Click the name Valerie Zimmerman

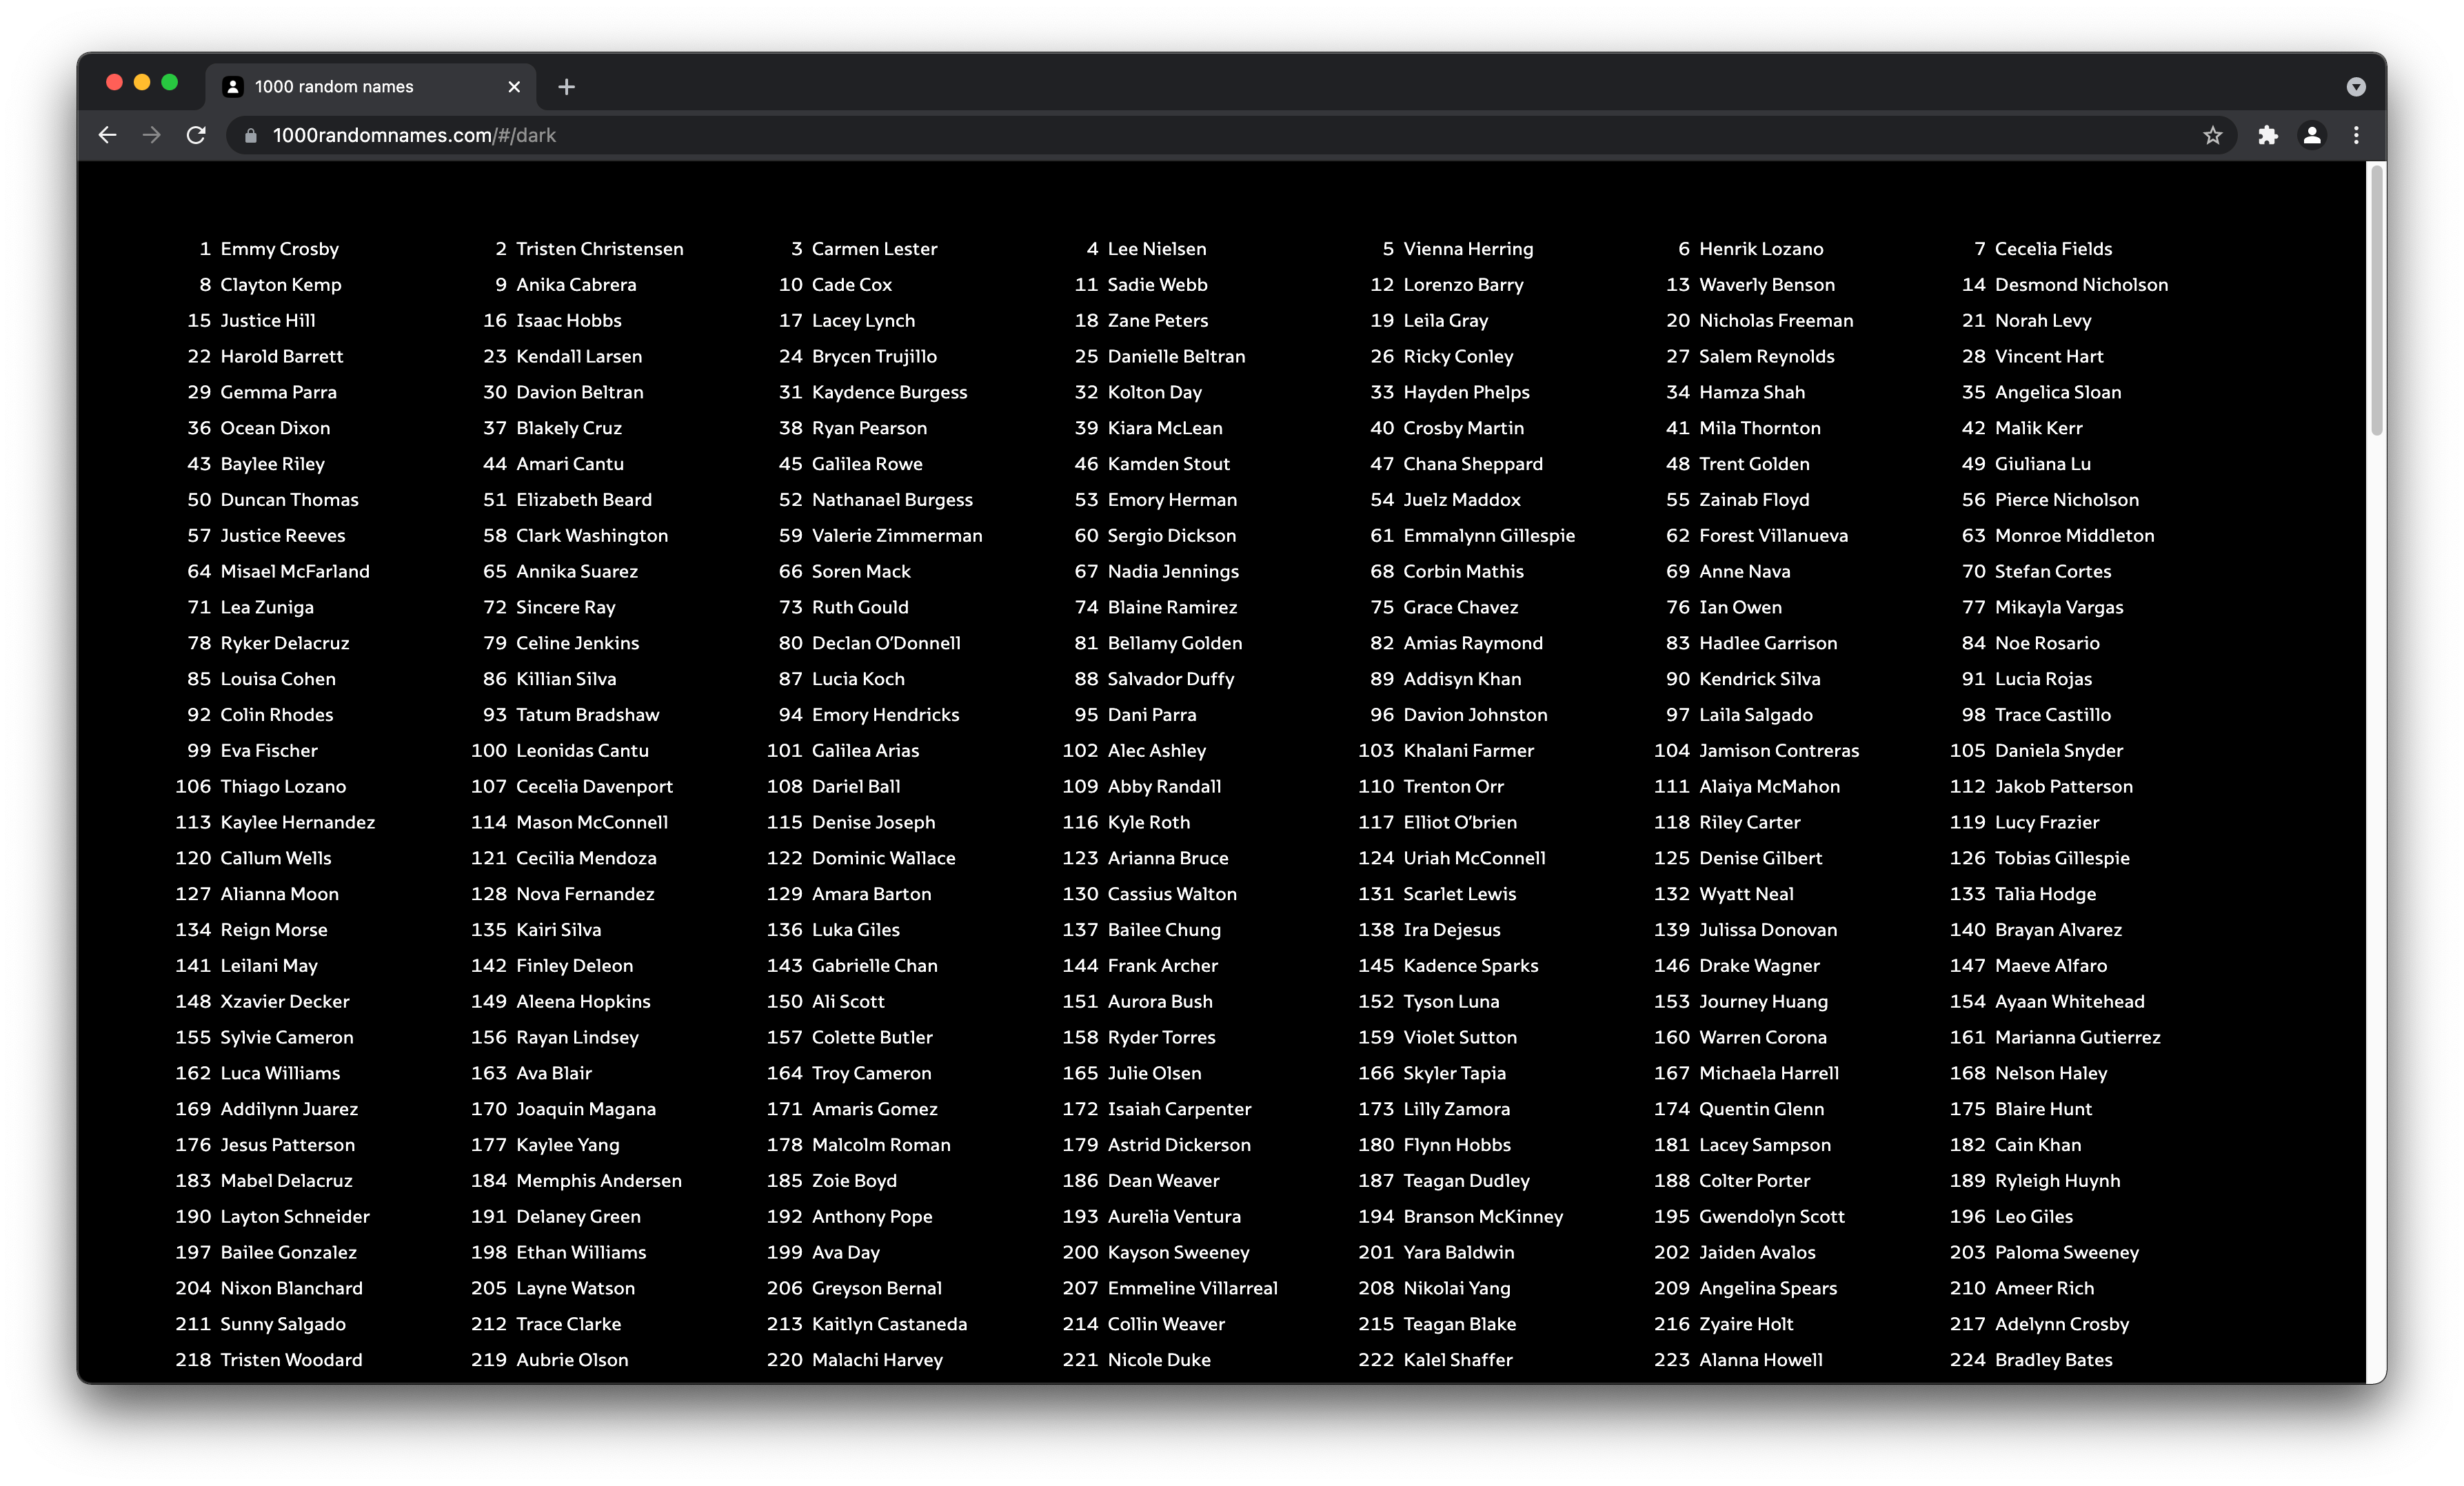coord(896,536)
